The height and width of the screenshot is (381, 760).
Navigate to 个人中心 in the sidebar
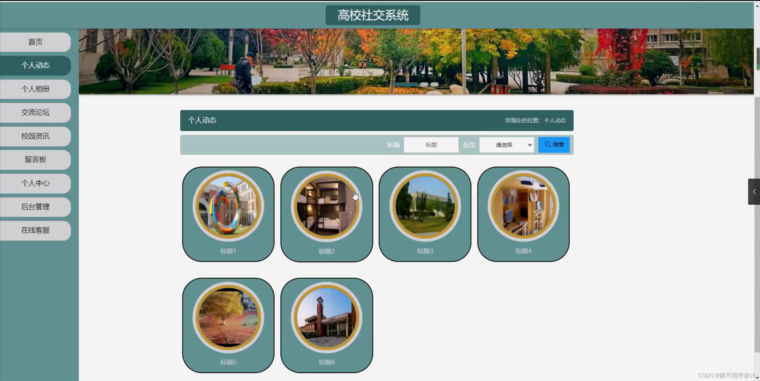(35, 183)
